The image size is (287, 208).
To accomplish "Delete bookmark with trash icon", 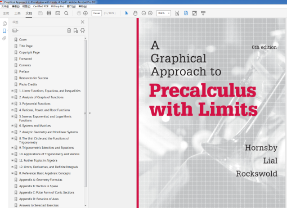I will (69, 30).
